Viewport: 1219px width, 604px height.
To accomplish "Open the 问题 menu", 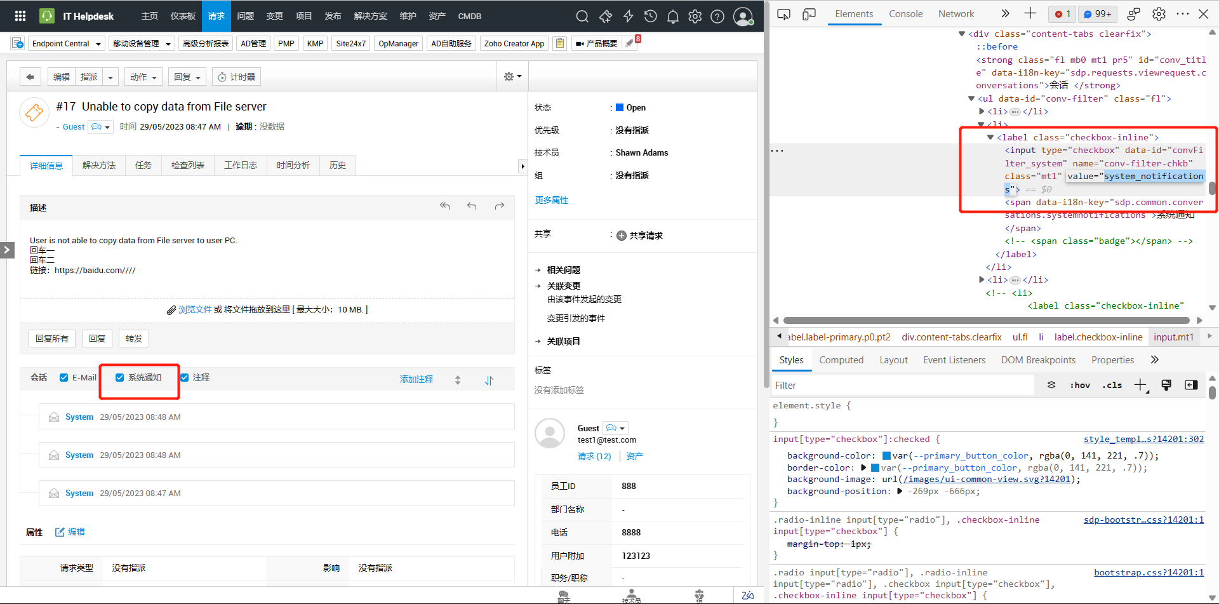I will (246, 16).
